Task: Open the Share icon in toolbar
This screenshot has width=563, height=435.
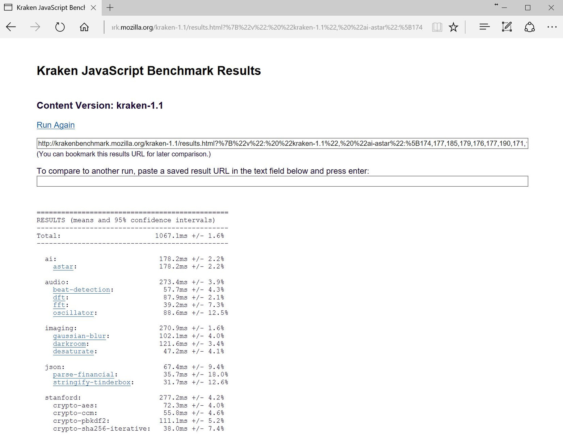Action: coord(530,27)
